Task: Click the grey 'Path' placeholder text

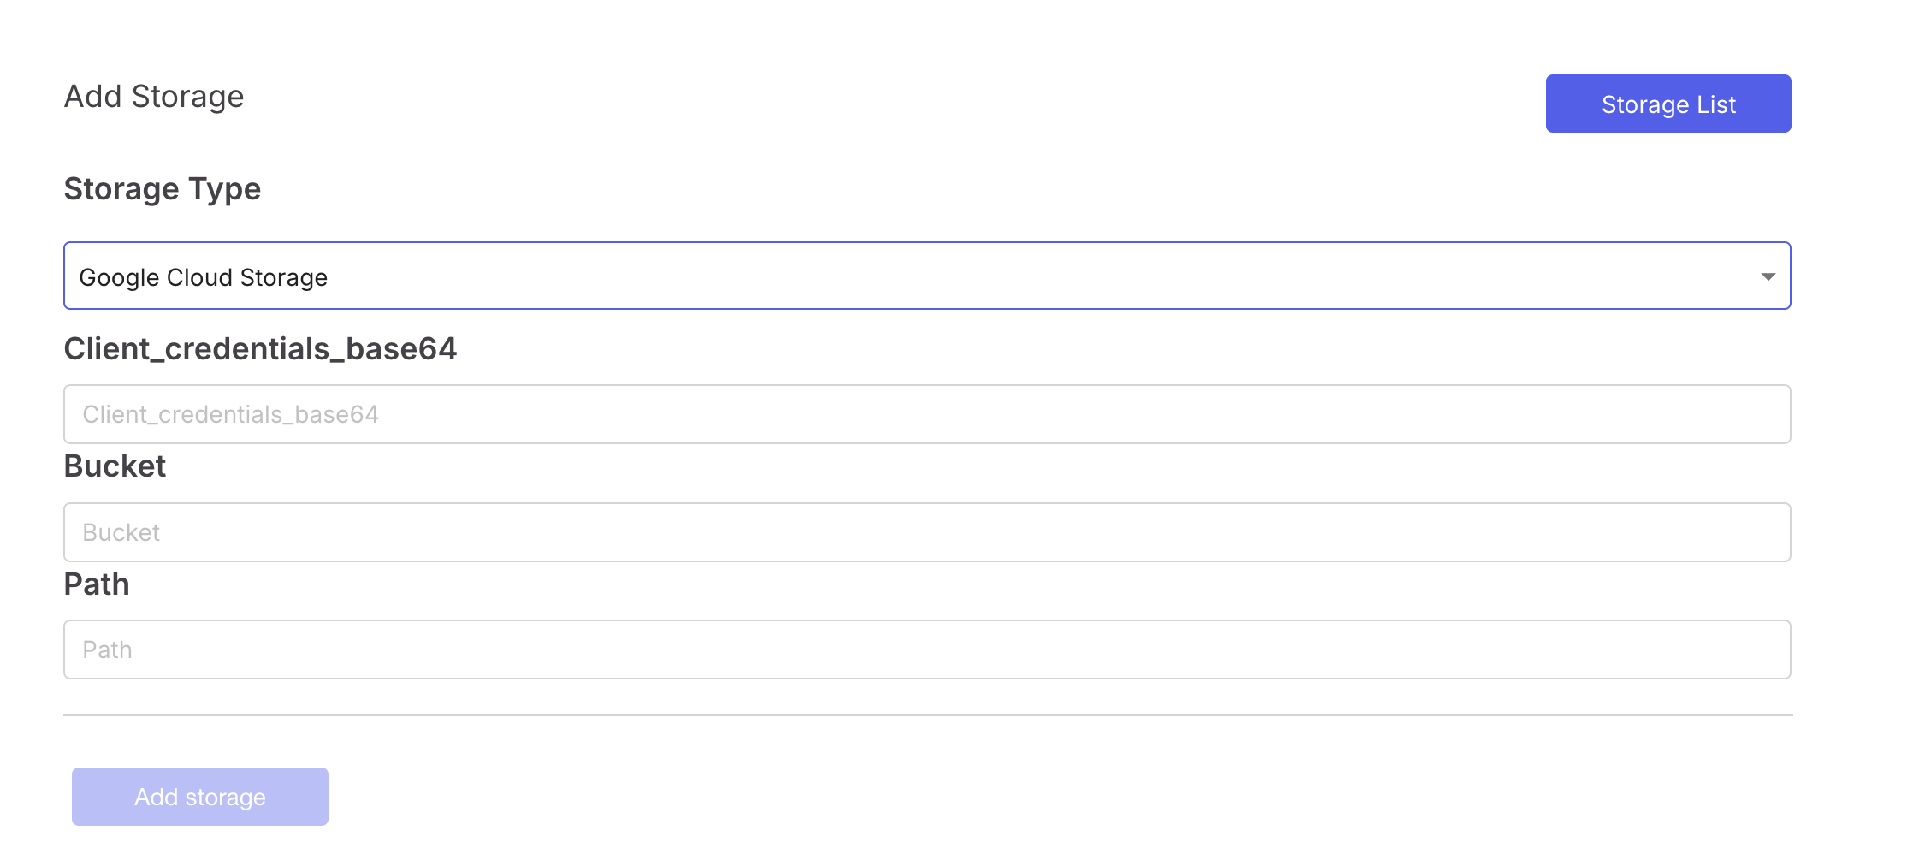Action: 107,649
